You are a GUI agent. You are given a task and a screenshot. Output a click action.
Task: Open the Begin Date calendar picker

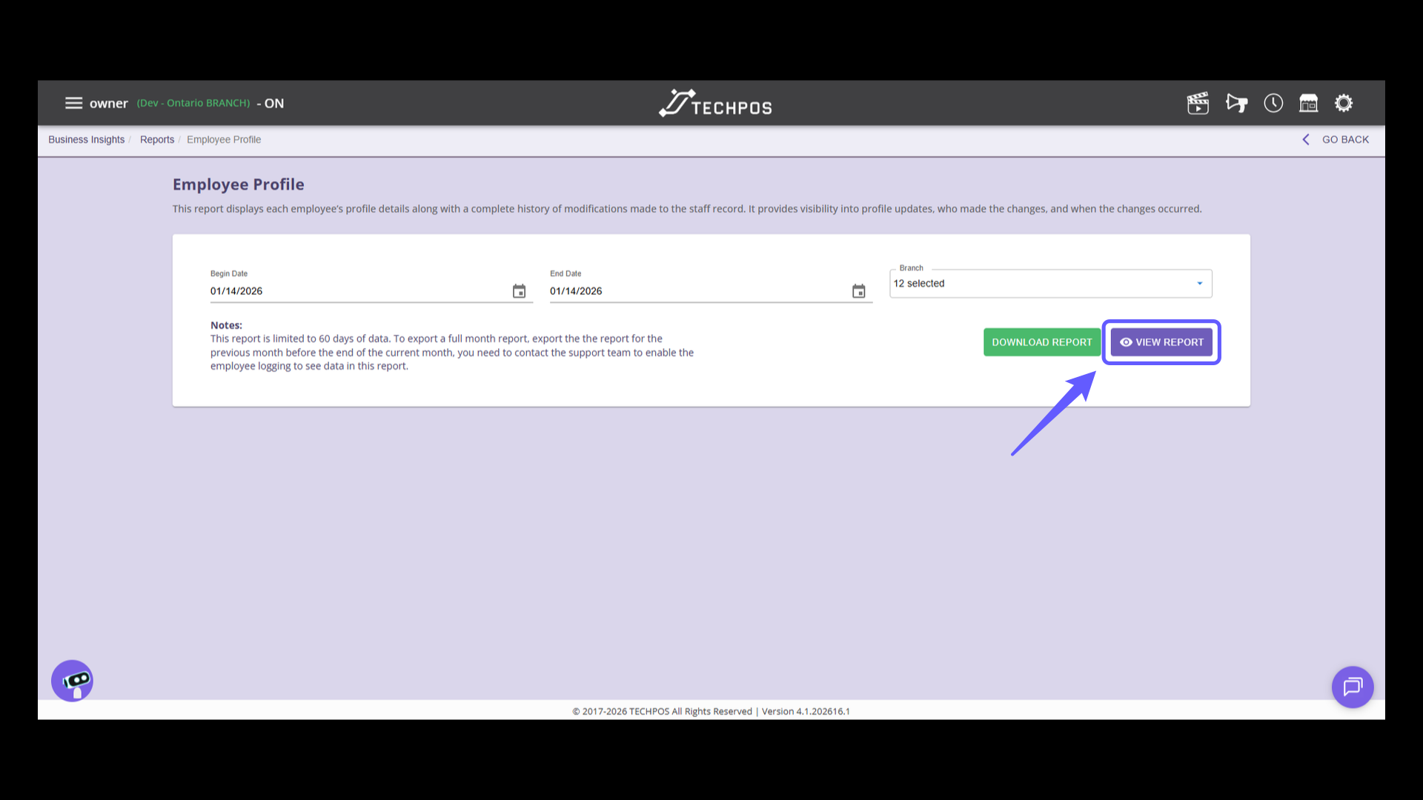(519, 291)
